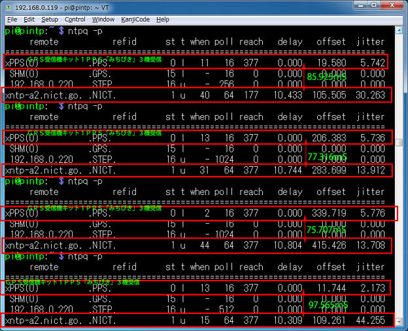Click poll value 512
The height and width of the screenshot is (331, 408).
click(x=226, y=309)
